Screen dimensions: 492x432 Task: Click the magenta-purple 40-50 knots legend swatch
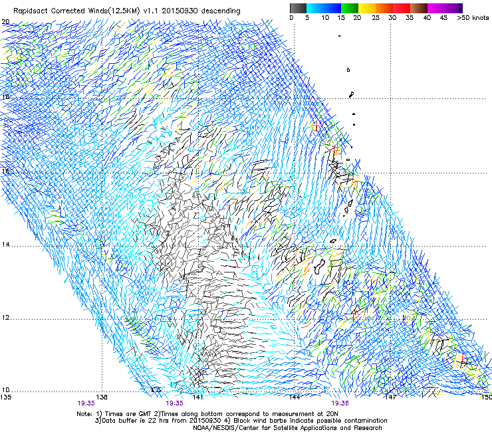(x=445, y=8)
